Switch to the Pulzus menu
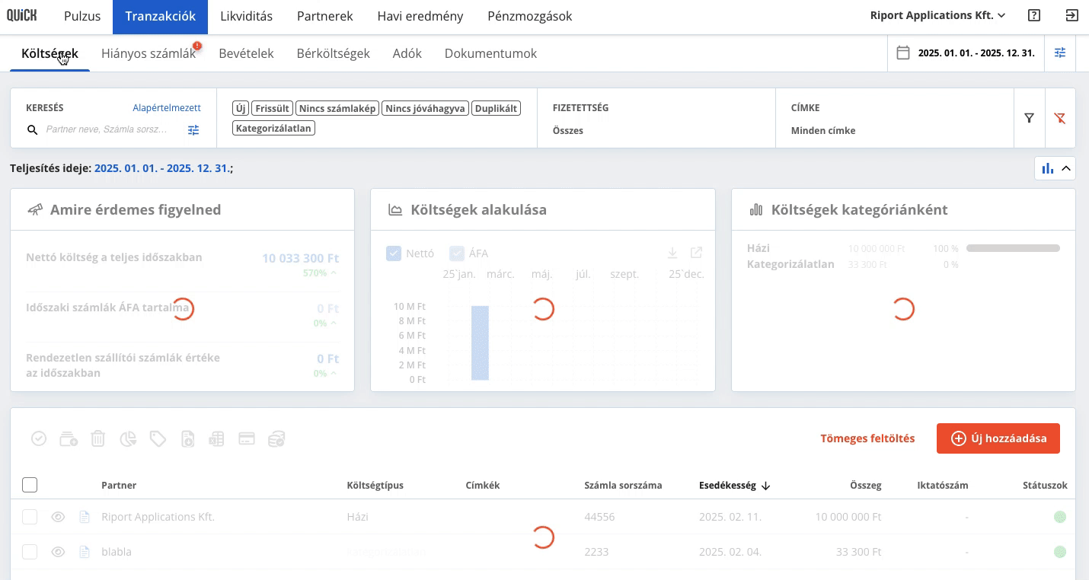 click(x=82, y=16)
